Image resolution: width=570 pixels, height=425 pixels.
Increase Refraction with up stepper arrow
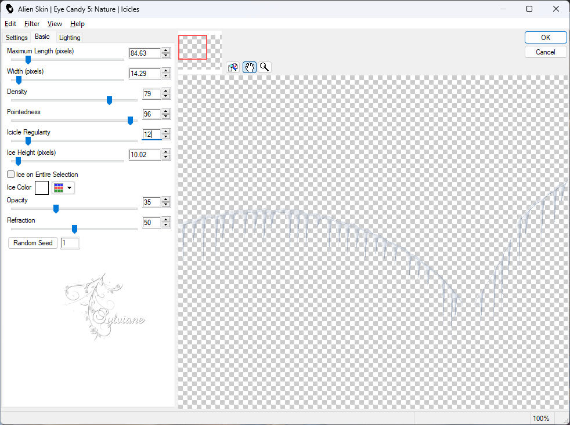(166, 220)
